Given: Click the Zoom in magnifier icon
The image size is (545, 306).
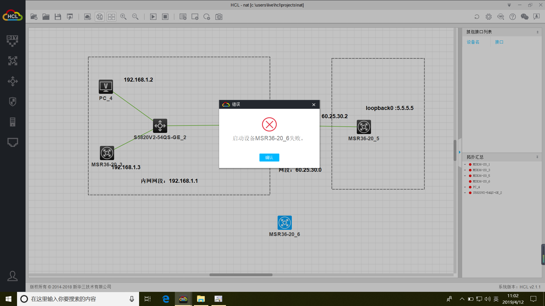Looking at the screenshot, I should pos(123,17).
